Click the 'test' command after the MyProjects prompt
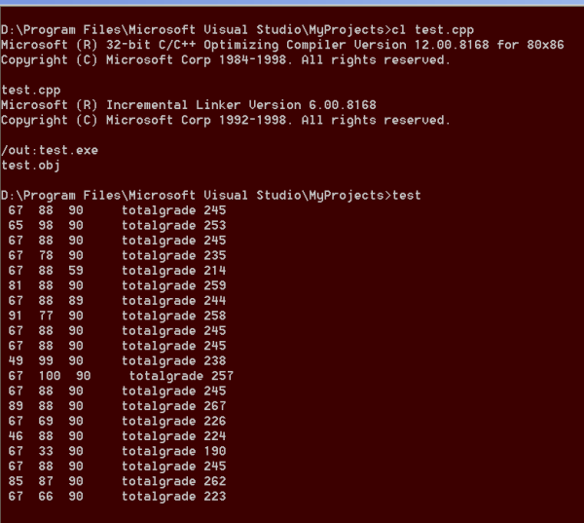 tap(406, 196)
